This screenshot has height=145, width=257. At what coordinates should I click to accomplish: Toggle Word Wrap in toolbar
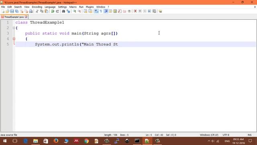(x=96, y=11)
